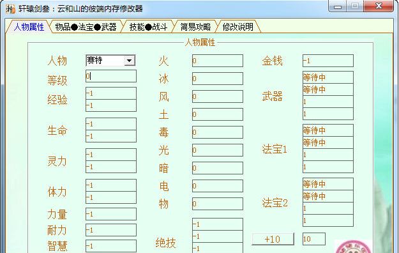Click the increment value field showing 10
399x253 pixels.
pos(314,239)
